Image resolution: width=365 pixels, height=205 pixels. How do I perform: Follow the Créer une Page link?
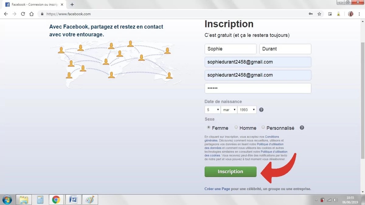[x=217, y=189]
